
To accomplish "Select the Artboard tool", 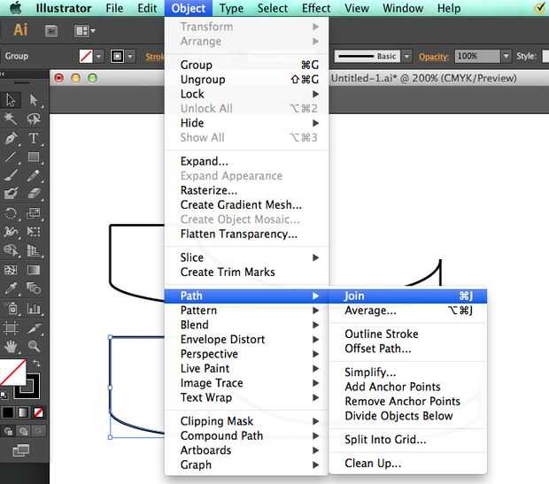I will [11, 328].
